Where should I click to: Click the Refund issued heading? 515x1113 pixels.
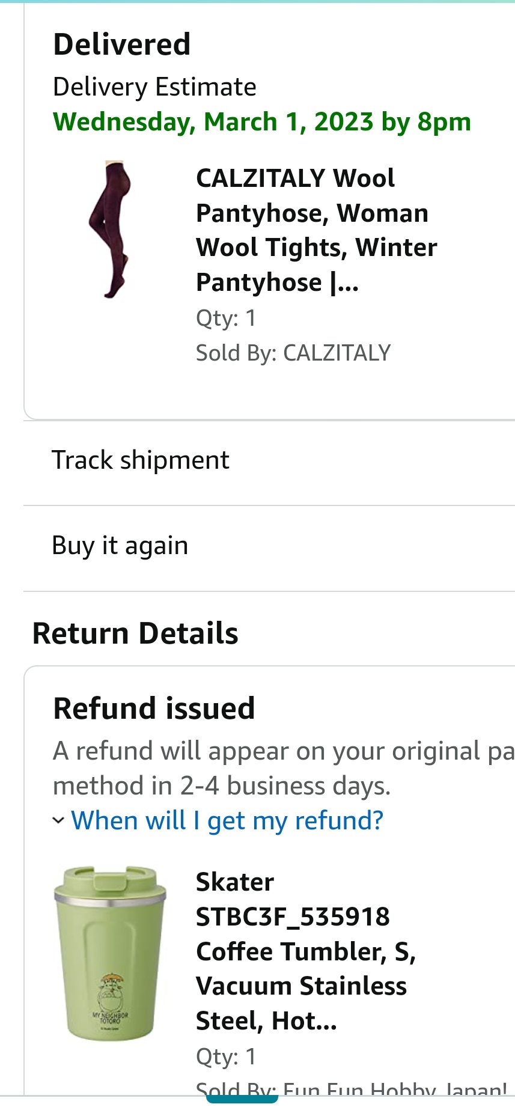click(x=154, y=709)
